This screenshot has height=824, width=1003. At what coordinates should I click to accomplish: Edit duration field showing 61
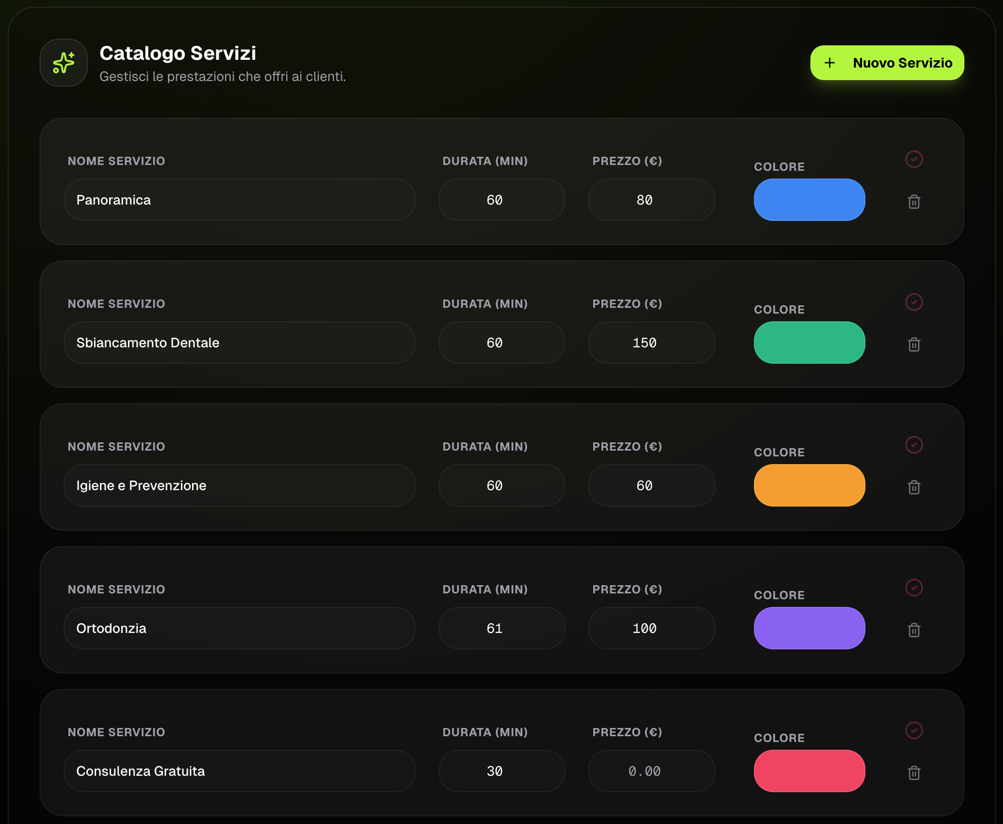501,628
